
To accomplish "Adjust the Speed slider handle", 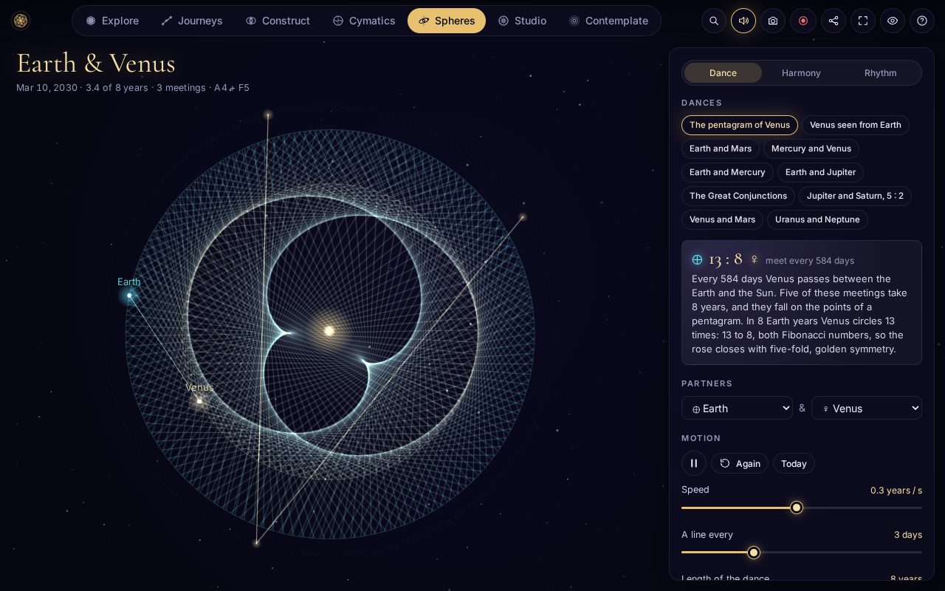I will (796, 508).
